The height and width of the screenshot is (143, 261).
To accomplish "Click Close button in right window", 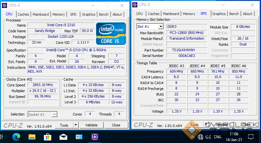I will tap(246, 124).
